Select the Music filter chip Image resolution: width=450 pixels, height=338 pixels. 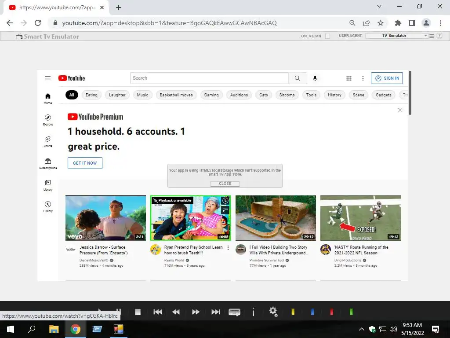pyautogui.click(x=143, y=95)
